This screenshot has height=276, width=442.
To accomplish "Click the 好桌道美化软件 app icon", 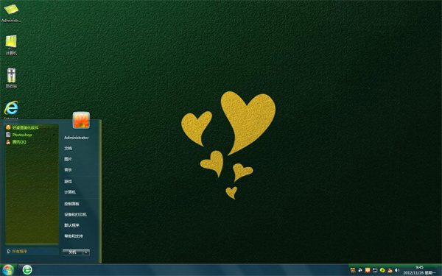I will click(8, 127).
